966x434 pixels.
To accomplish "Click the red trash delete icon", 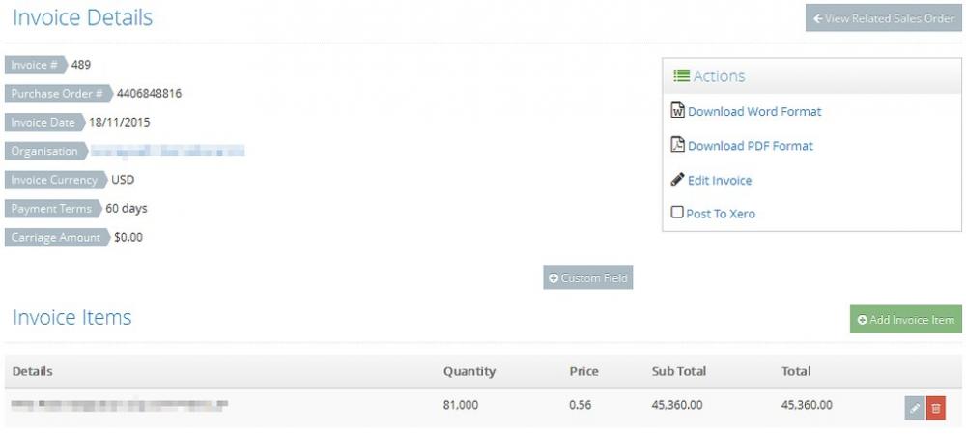I will [x=935, y=408].
